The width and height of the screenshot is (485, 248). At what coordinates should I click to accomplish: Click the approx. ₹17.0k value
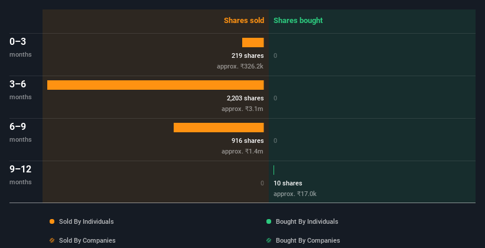tap(295, 194)
